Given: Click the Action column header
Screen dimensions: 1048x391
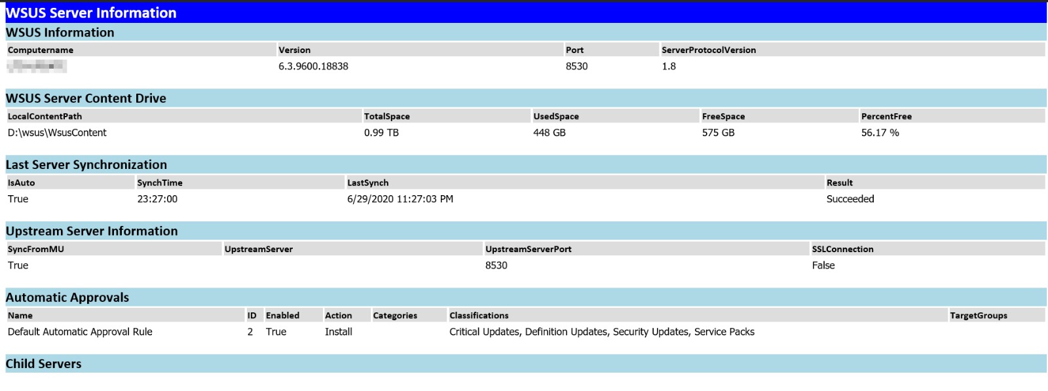Looking at the screenshot, I should click(x=338, y=316).
